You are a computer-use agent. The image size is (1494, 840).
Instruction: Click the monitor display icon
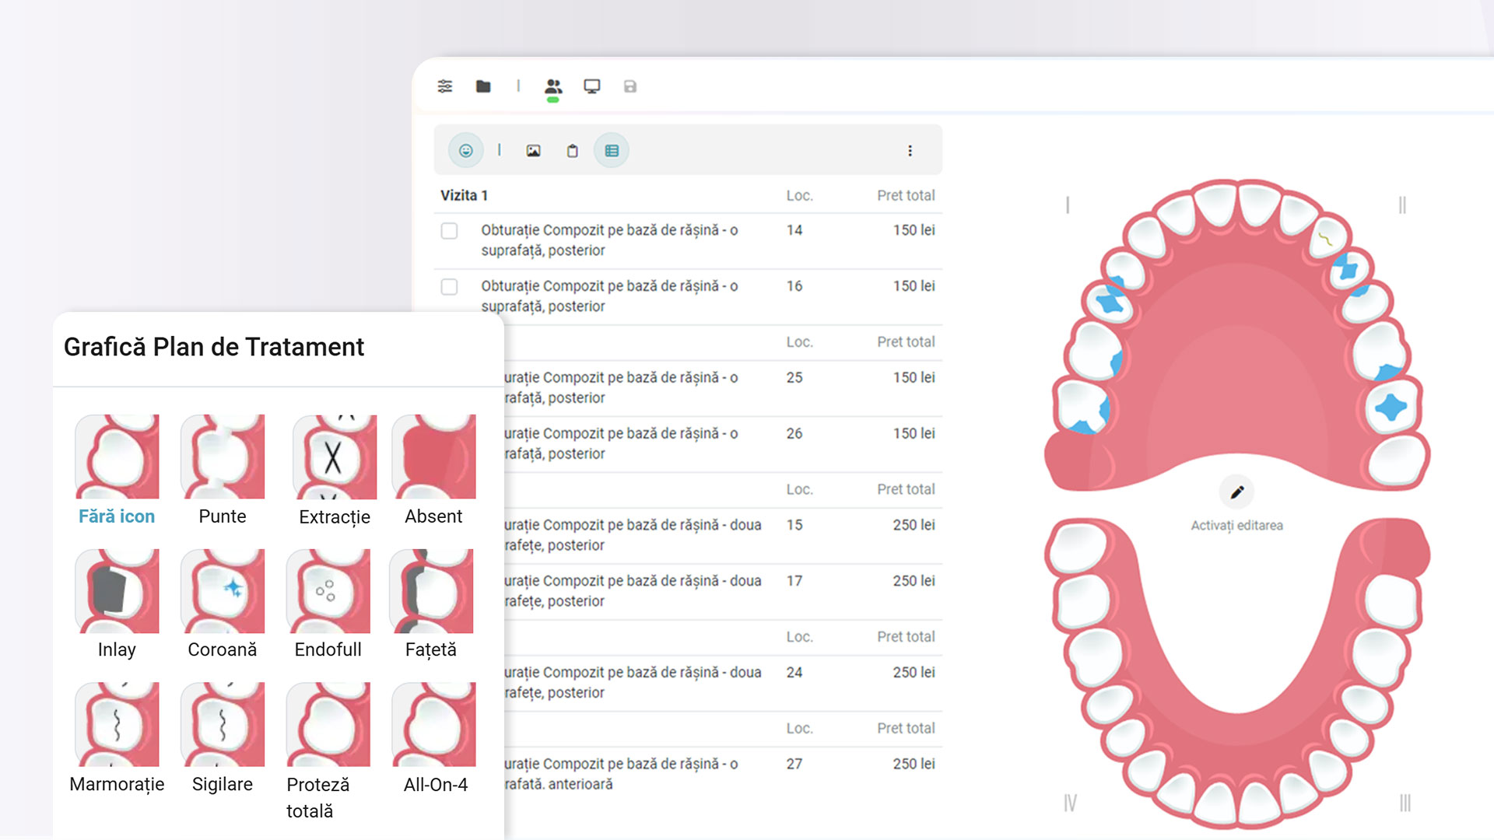[592, 86]
